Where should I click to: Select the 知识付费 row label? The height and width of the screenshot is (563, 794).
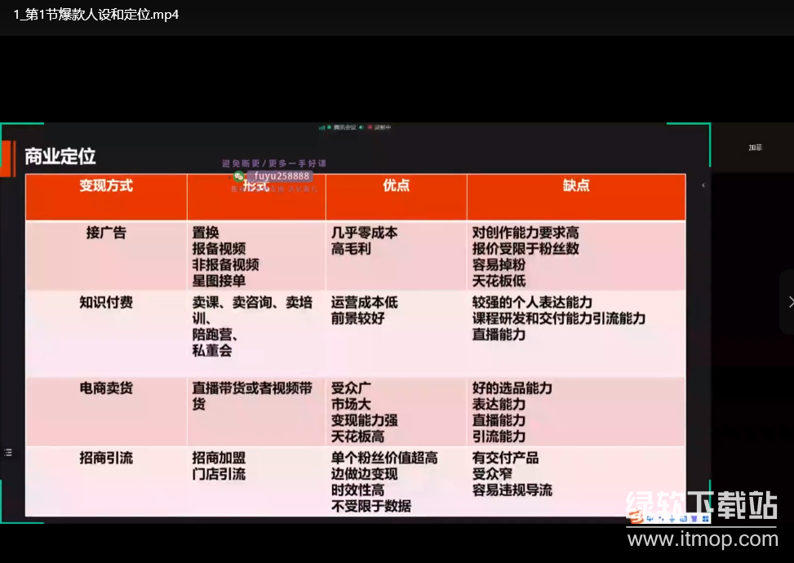click(x=106, y=302)
